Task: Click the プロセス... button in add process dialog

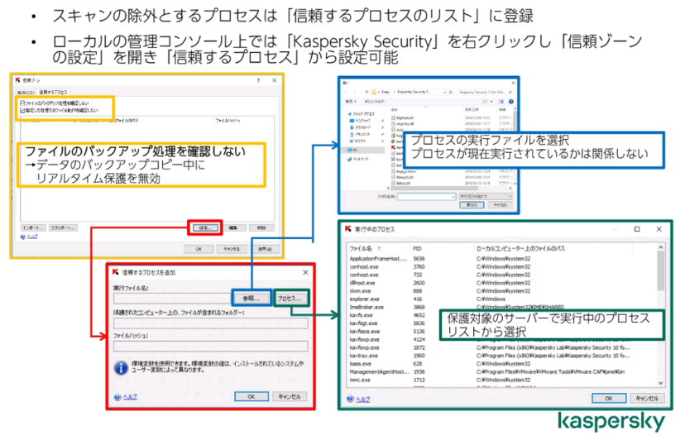Action: click(x=290, y=299)
